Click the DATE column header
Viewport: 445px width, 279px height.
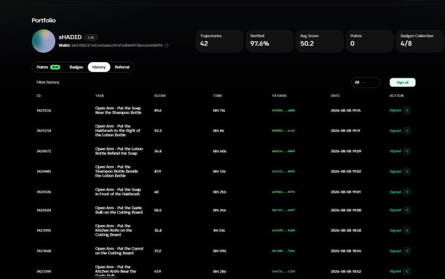335,96
